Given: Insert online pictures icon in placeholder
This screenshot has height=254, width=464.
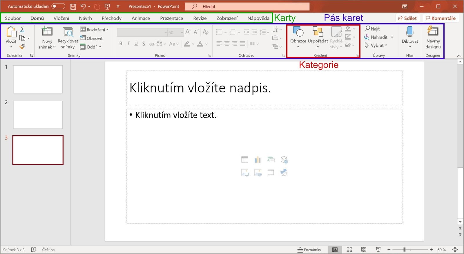Looking at the screenshot, I should (x=258, y=173).
